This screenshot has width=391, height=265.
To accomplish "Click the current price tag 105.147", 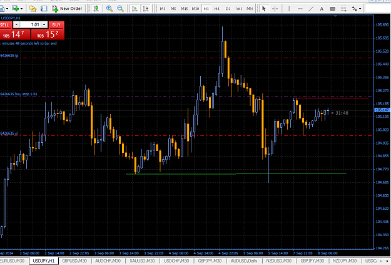I will [x=382, y=110].
